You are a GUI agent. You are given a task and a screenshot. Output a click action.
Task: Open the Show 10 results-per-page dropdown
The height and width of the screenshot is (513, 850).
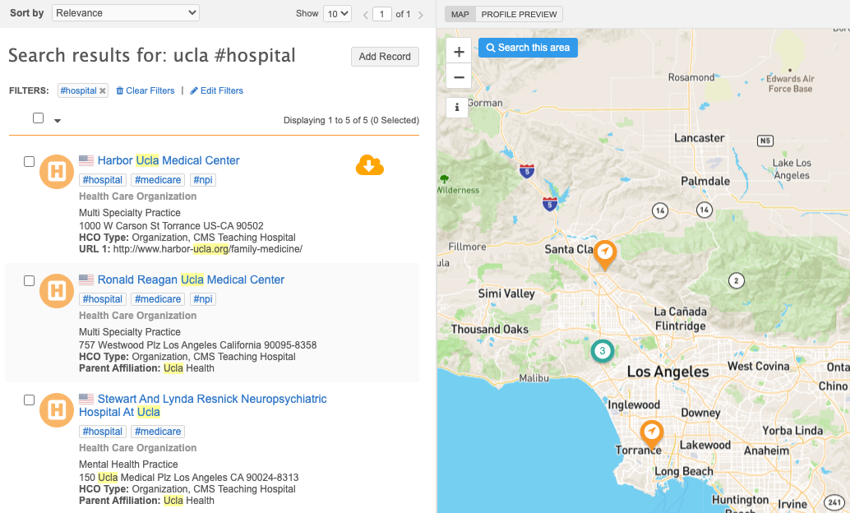pyautogui.click(x=337, y=14)
